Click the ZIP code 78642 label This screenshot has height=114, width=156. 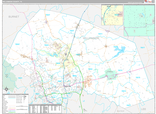pyautogui.click(x=17, y=44)
